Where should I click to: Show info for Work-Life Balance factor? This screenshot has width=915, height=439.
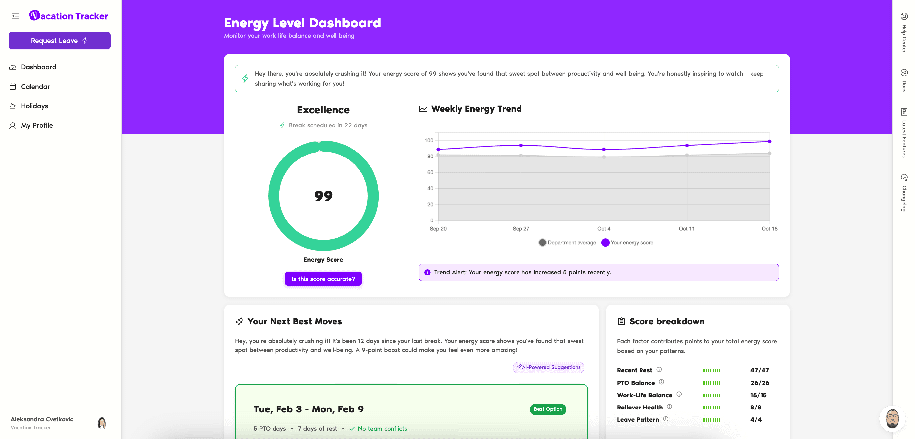(x=679, y=394)
